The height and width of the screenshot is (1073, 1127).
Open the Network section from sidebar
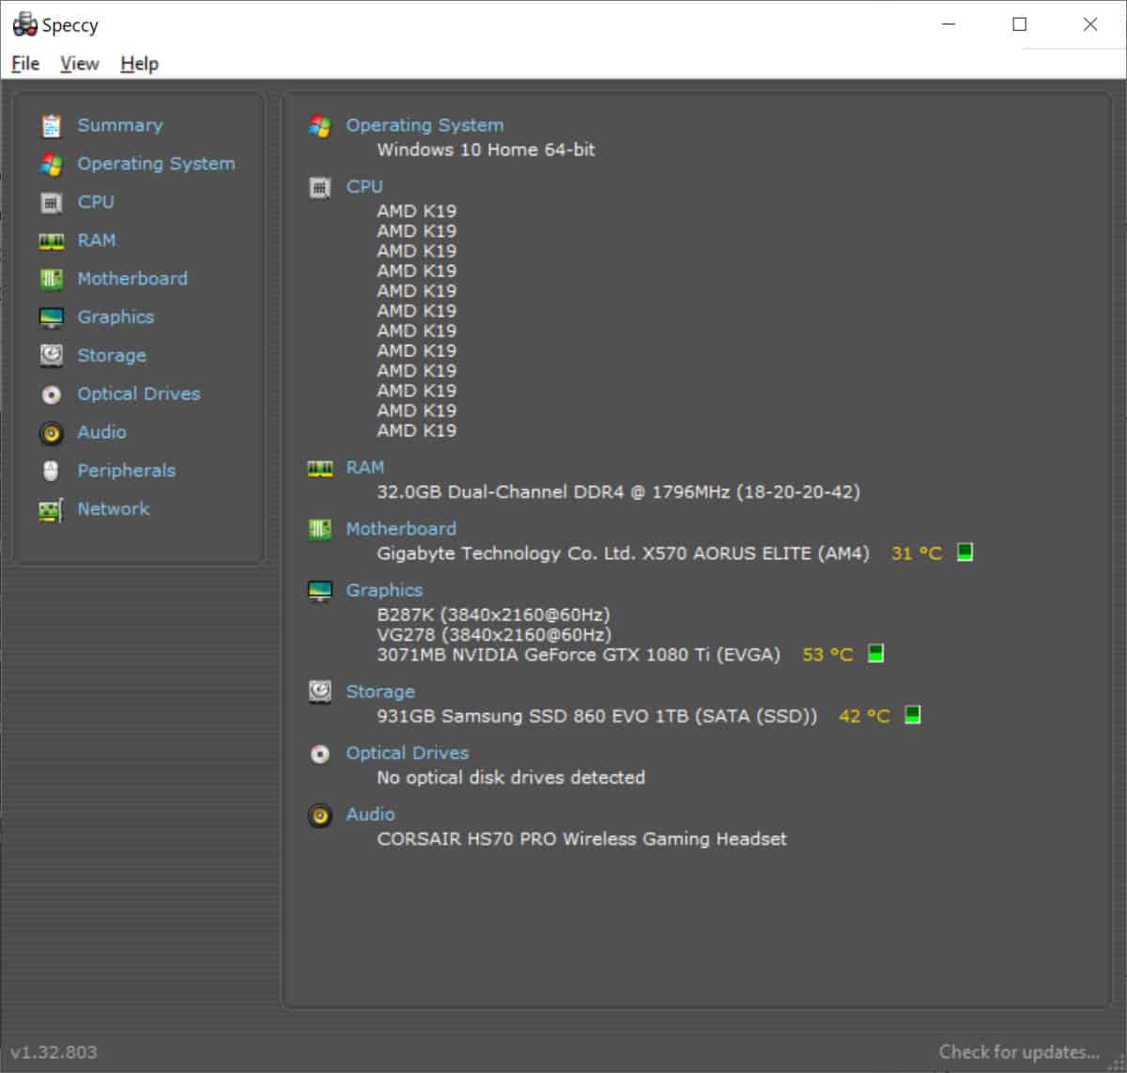coord(114,509)
